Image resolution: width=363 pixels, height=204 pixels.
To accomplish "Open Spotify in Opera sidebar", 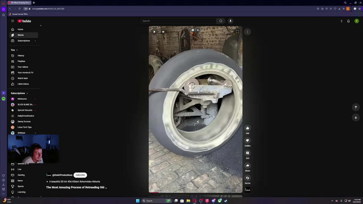I will 3,99.
